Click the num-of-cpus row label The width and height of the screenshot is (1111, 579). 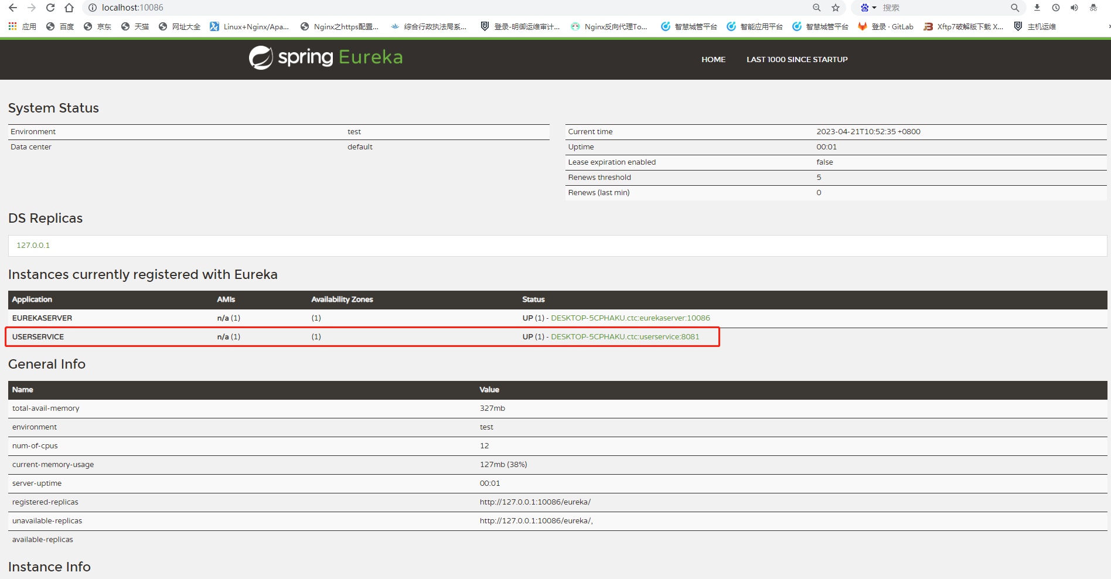click(x=35, y=446)
